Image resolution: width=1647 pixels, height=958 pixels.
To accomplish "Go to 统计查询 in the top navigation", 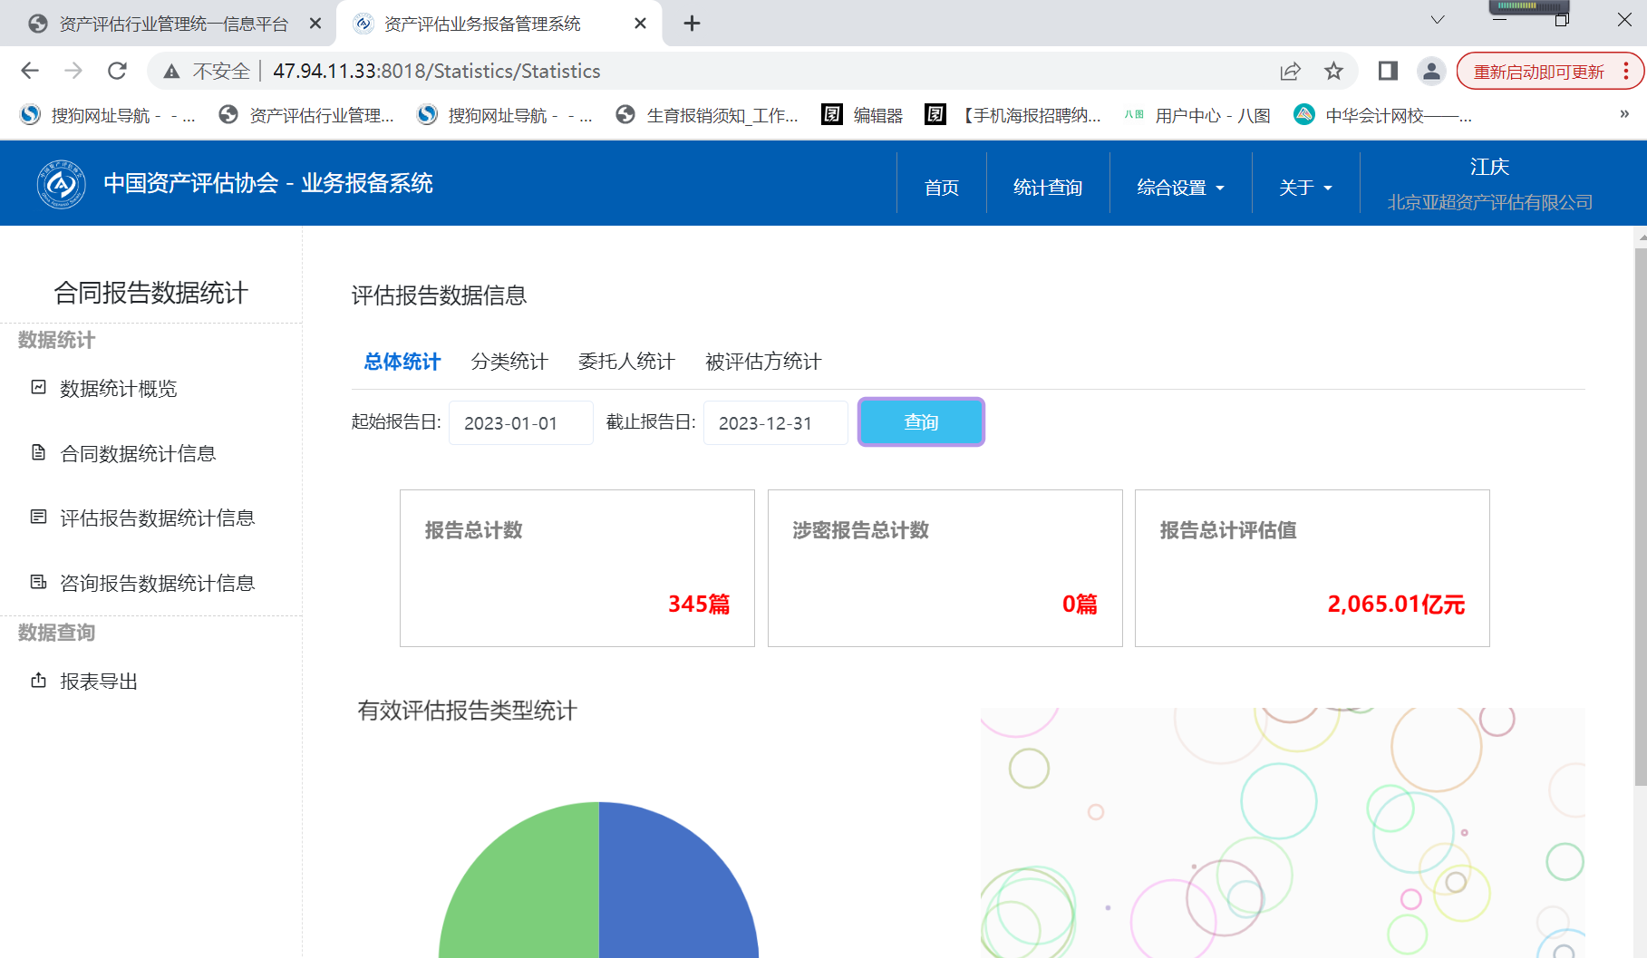I will 1048,188.
